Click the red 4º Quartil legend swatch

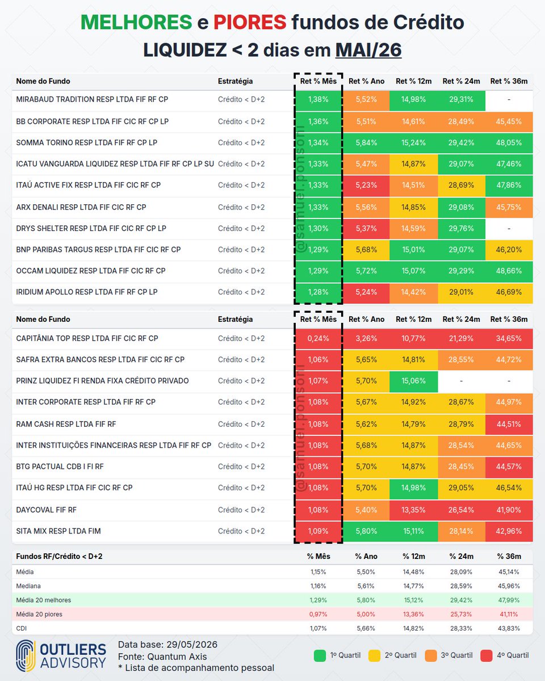(x=486, y=655)
